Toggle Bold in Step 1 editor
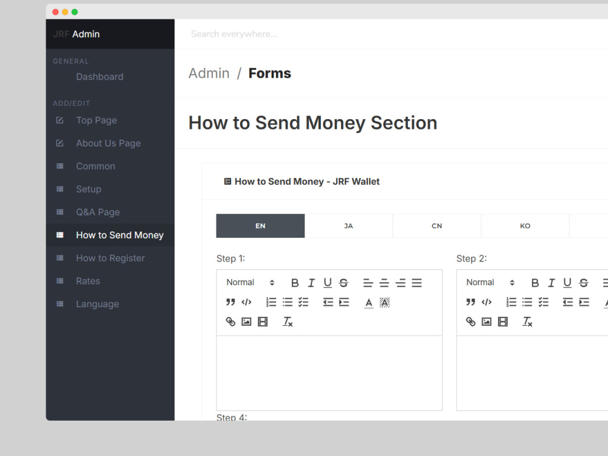This screenshot has width=608, height=456. coord(295,283)
